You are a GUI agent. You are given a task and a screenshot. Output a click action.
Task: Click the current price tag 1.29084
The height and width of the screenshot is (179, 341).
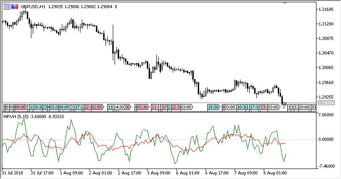tap(326, 103)
